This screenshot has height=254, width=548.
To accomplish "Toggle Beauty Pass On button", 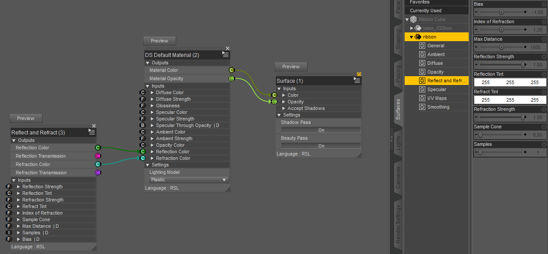I will (321, 146).
